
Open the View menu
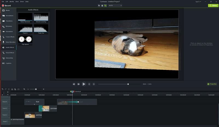point(17,2)
